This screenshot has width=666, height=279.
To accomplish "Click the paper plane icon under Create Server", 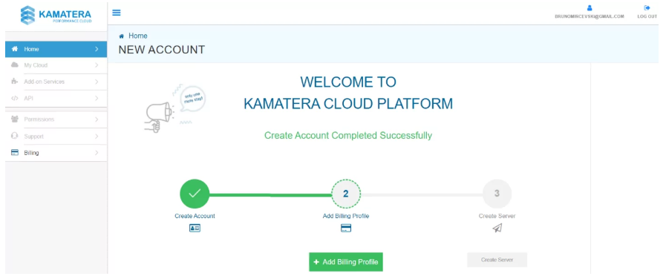I will [x=497, y=228].
